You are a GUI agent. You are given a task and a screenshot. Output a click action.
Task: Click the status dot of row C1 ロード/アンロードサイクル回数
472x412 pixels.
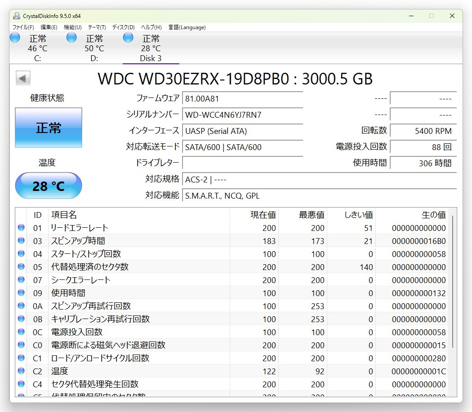point(21,358)
